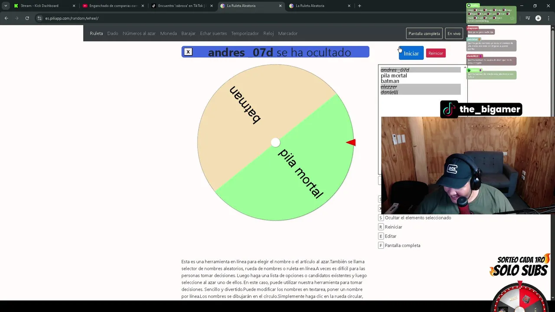Open the tab search dropdown arrow
Viewport: 555px width, 312px height.
[6, 6]
